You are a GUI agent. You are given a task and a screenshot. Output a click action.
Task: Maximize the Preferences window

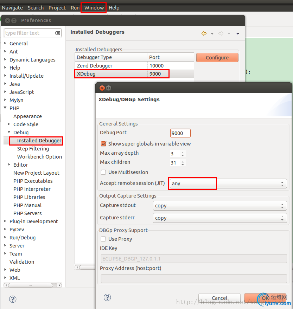click(14, 20)
